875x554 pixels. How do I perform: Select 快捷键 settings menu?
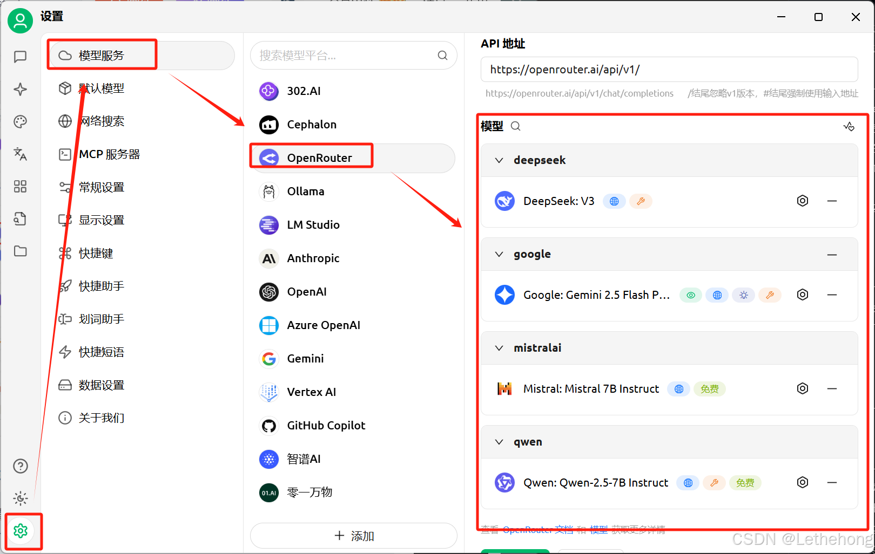point(142,253)
